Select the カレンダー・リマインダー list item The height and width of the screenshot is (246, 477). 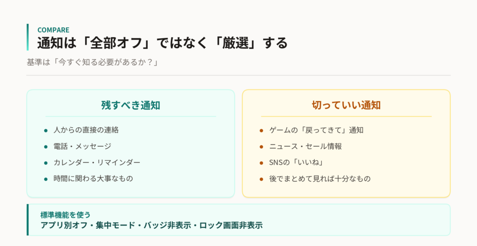tap(97, 162)
